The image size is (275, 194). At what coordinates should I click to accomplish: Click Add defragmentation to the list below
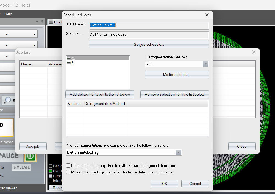pos(100,94)
